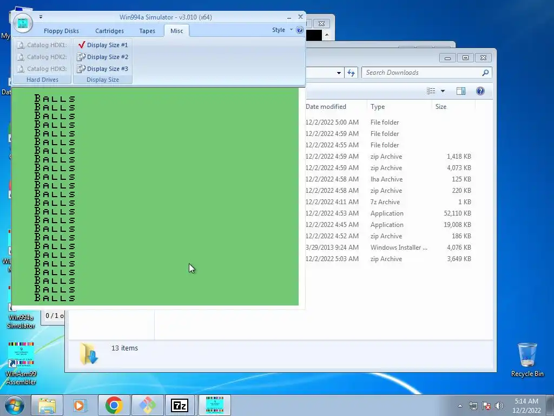This screenshot has height=416, width=554.
Task: Switch to the Tapes tab
Action: [147, 31]
